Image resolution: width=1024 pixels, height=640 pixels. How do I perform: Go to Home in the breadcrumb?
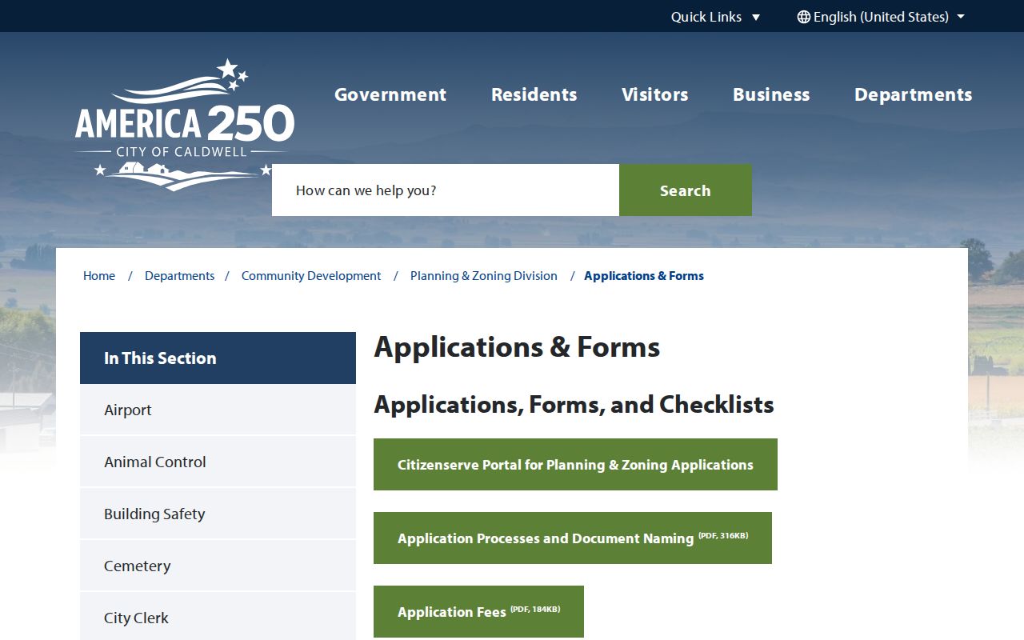tap(99, 276)
